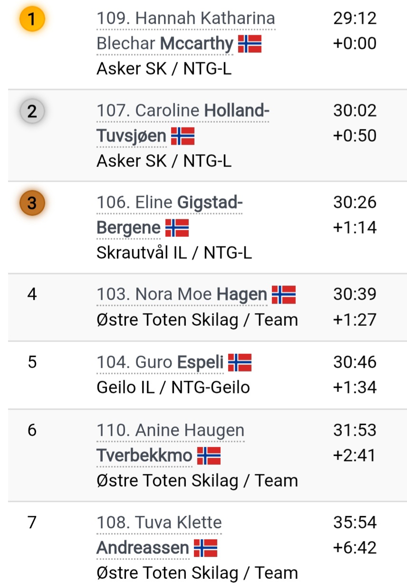Click the gold first place medal badge
The height and width of the screenshot is (586, 407).
[x=32, y=20]
